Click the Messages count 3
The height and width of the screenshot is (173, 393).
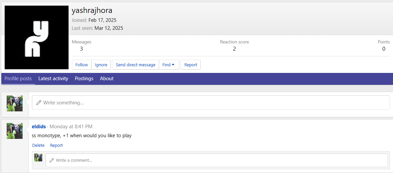tap(82, 49)
